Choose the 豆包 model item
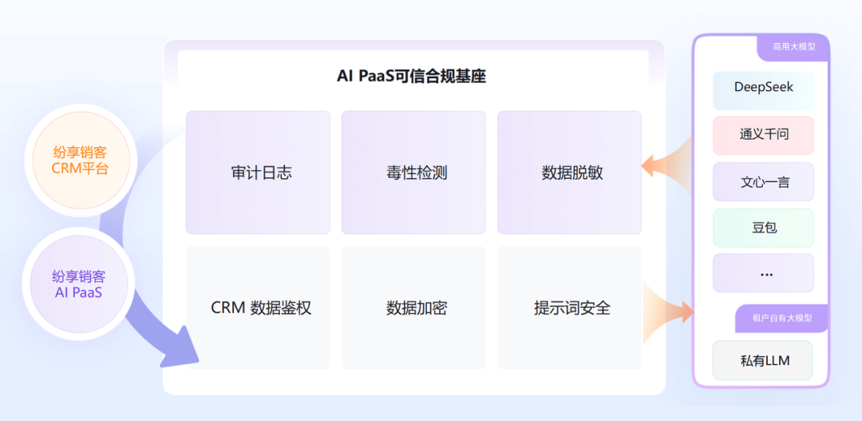862x421 pixels. pyautogui.click(x=763, y=228)
